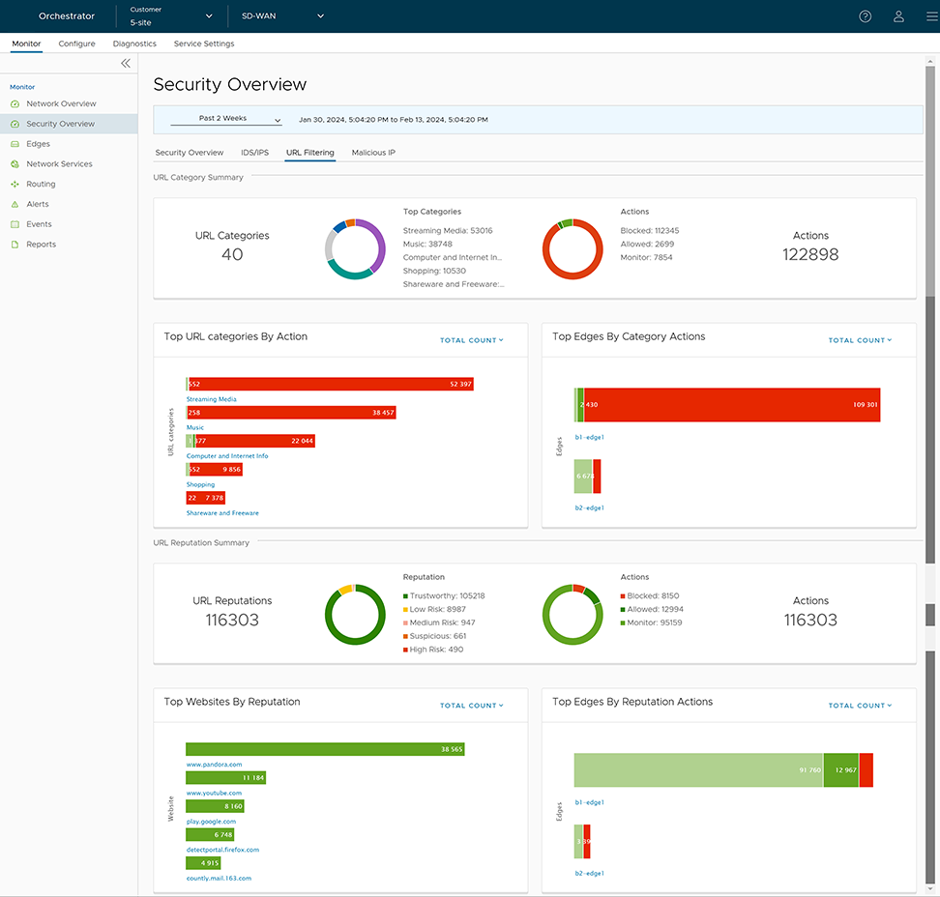Click the Reports document icon
The width and height of the screenshot is (940, 897).
coord(15,245)
